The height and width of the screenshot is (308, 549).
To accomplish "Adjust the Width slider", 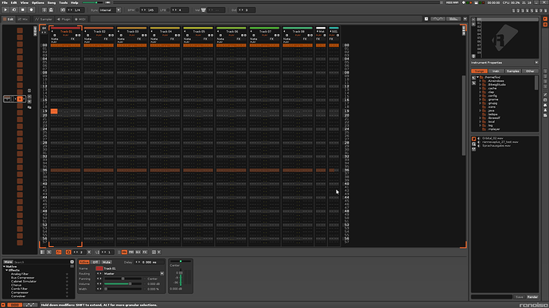I will point(123,289).
